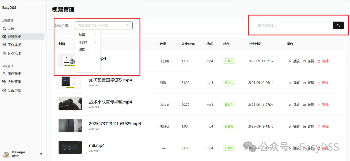Click the 战术小队宣传视频.mp4 cover thumbnail
Image resolution: width=350 pixels, height=161 pixels.
coord(70,104)
